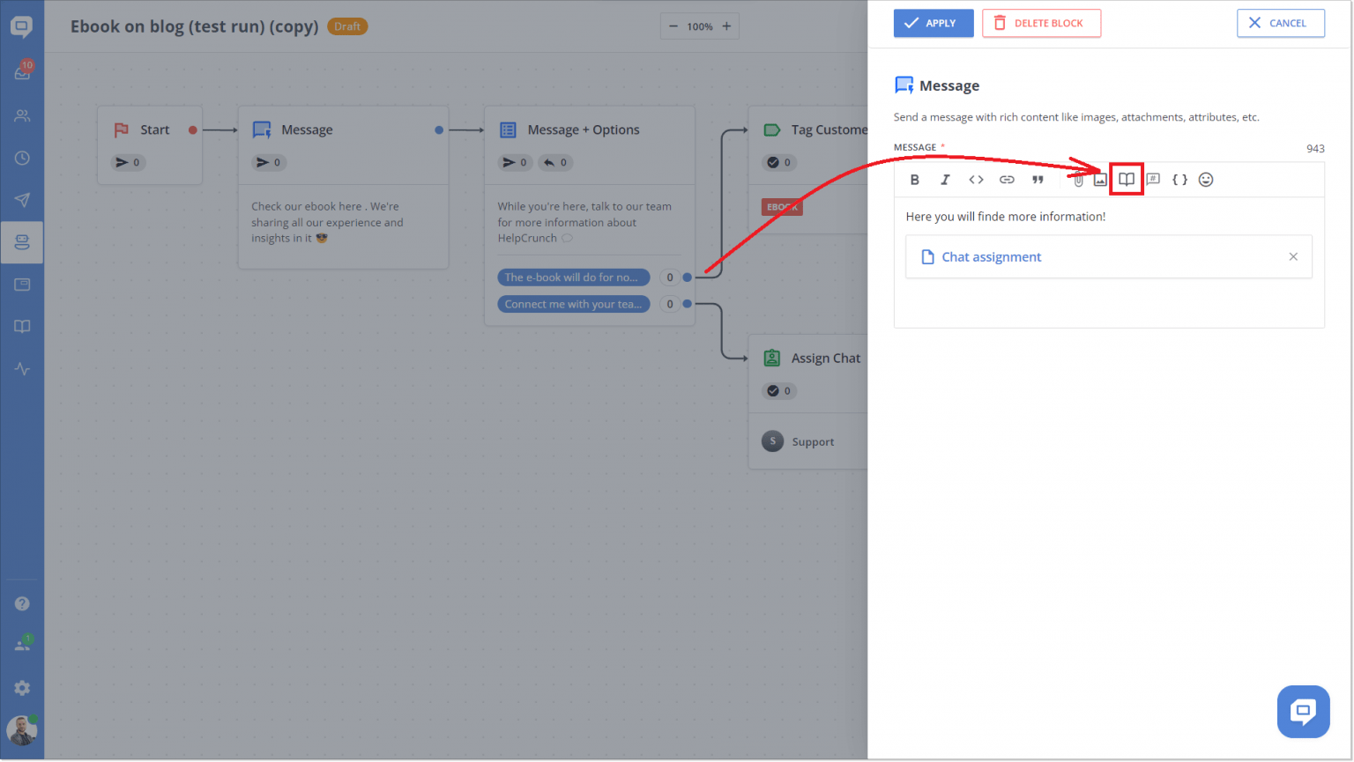The image size is (1354, 762).
Task: Delete the current Message block
Action: click(1041, 23)
